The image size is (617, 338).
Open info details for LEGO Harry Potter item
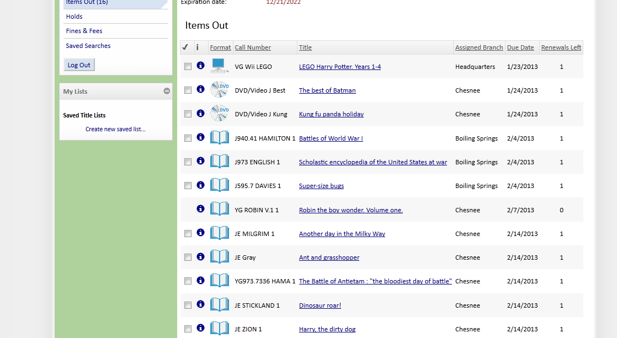pos(200,66)
